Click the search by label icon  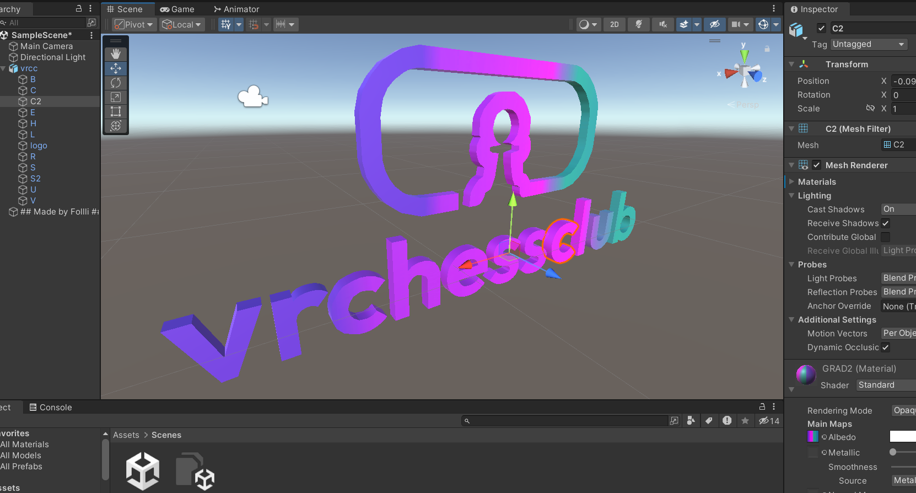point(709,421)
